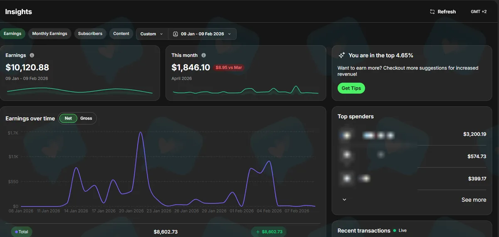Click the sparkle icon beside top 4.65%

[342, 55]
